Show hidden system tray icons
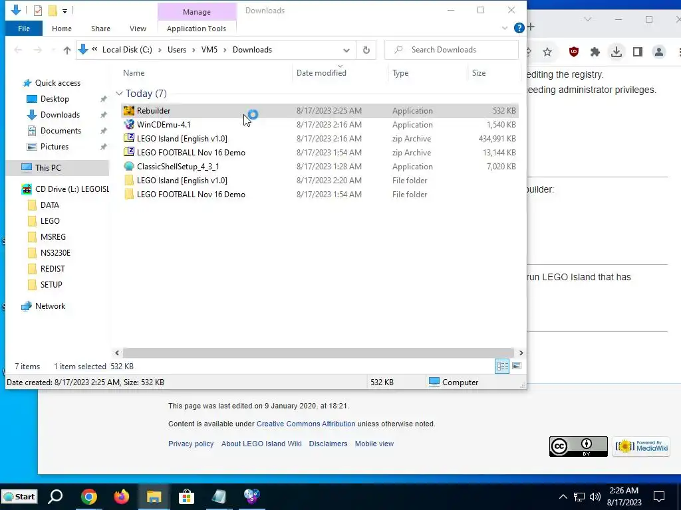Viewport: 681px width, 510px height. 563,497
